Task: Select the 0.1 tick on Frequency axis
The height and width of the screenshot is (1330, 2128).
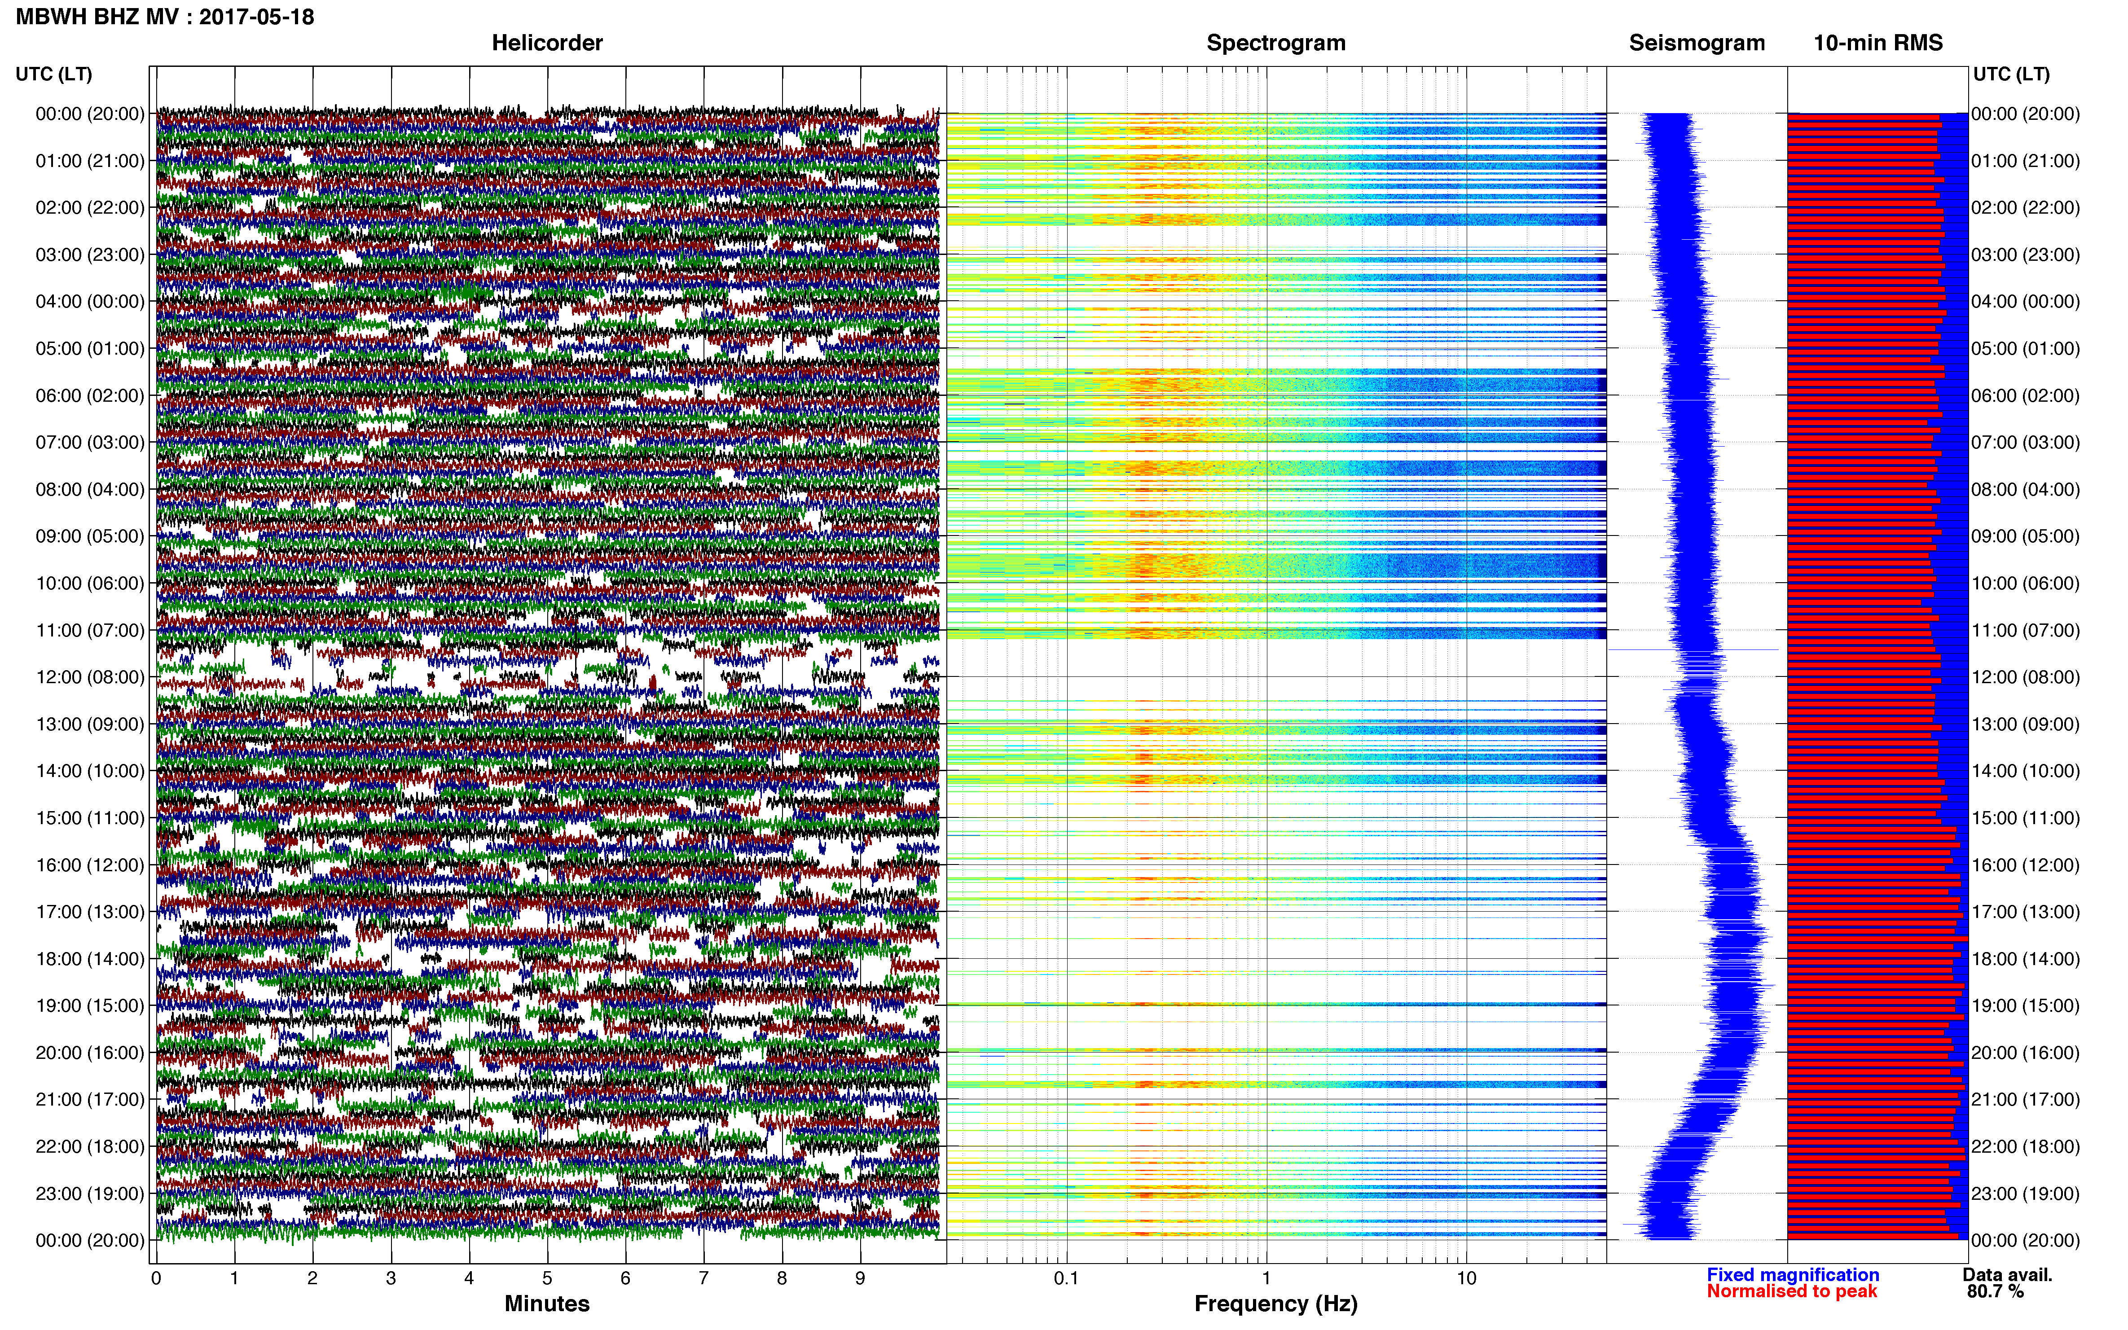Action: coord(1066,1279)
